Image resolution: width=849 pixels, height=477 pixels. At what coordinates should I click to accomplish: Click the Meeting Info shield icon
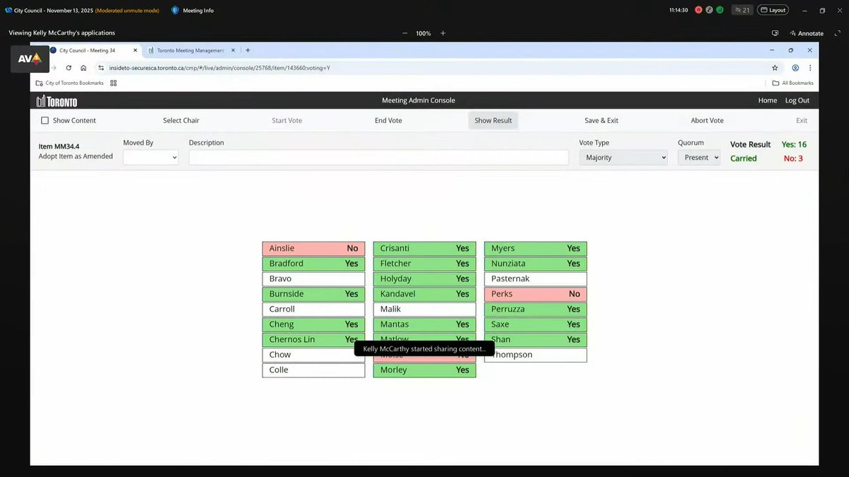coord(175,11)
